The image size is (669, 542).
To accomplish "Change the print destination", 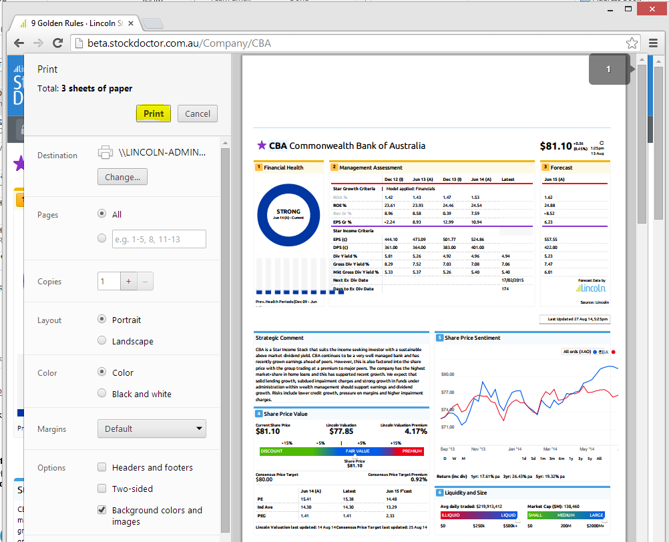I will pyautogui.click(x=122, y=176).
